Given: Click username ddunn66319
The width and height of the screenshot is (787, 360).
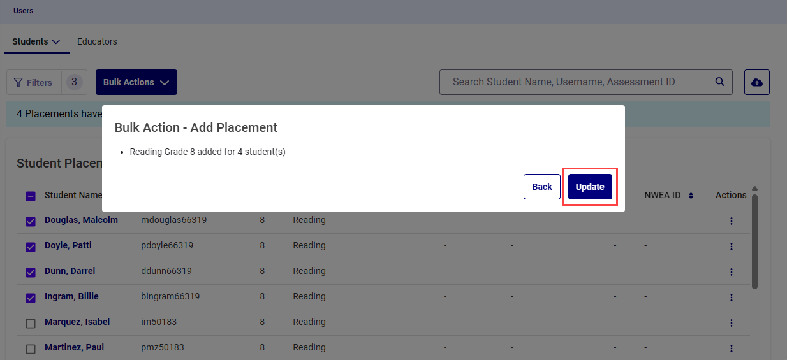Looking at the screenshot, I should click(x=166, y=271).
